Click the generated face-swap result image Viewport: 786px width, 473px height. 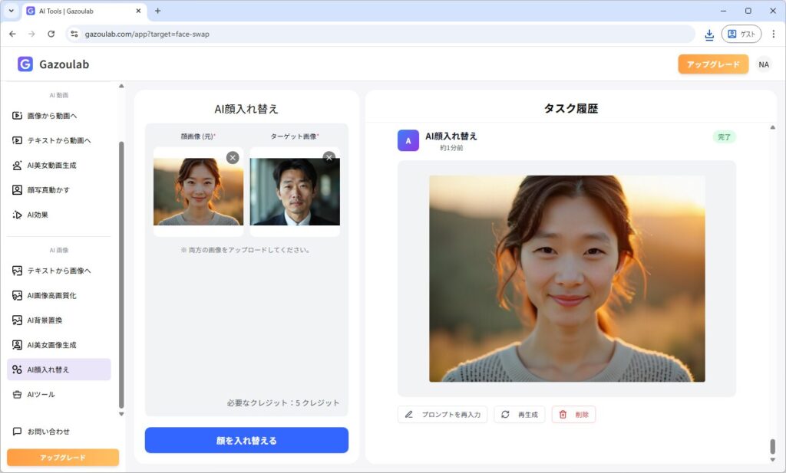click(566, 278)
